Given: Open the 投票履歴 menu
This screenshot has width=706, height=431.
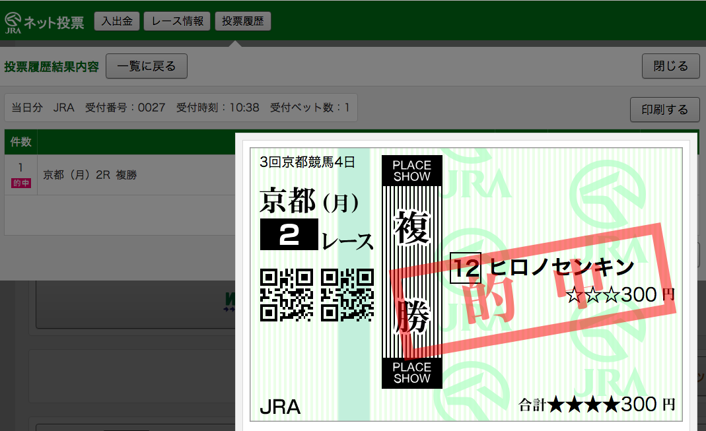Looking at the screenshot, I should (x=243, y=21).
